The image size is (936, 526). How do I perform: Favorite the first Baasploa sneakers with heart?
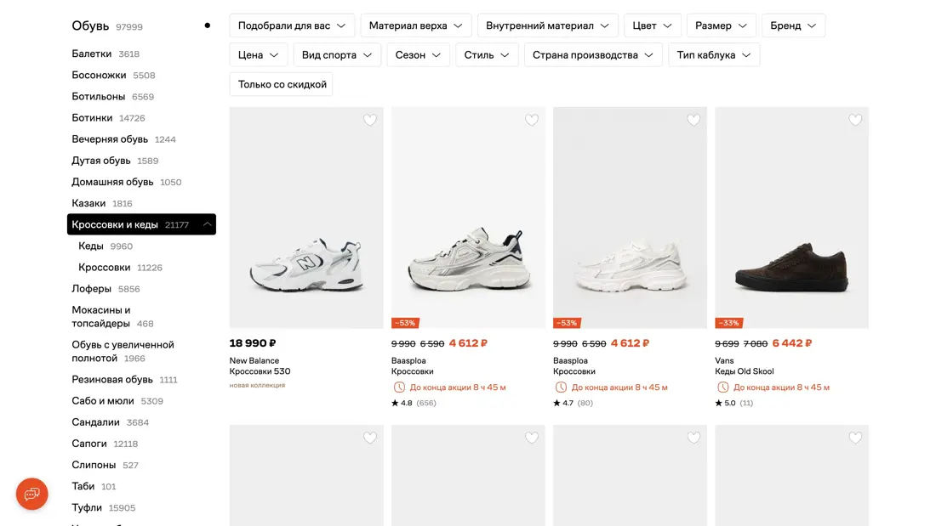(532, 120)
